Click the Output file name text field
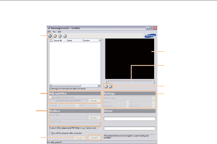The height and width of the screenshot is (144, 217). tap(75, 124)
